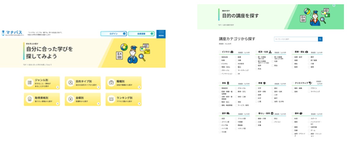The image size is (347, 141).
Task: Click the 講座カテゴリから探す heading
Action: 237,39
